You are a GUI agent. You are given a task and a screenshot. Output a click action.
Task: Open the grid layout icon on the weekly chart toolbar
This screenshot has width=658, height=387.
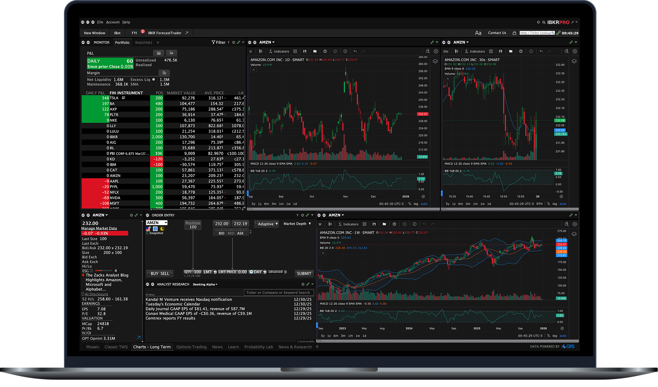coord(364,224)
